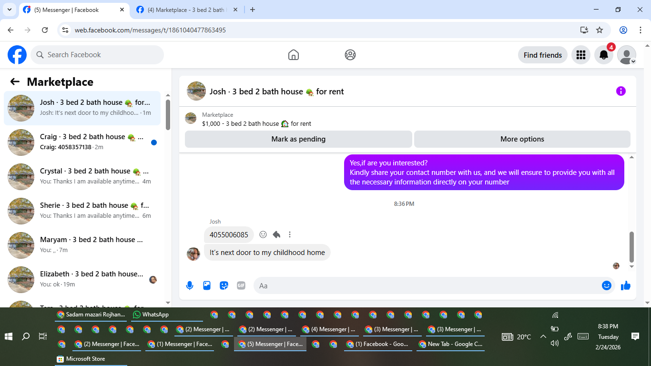Click the Search Facebook field
651x366 pixels.
97,55
